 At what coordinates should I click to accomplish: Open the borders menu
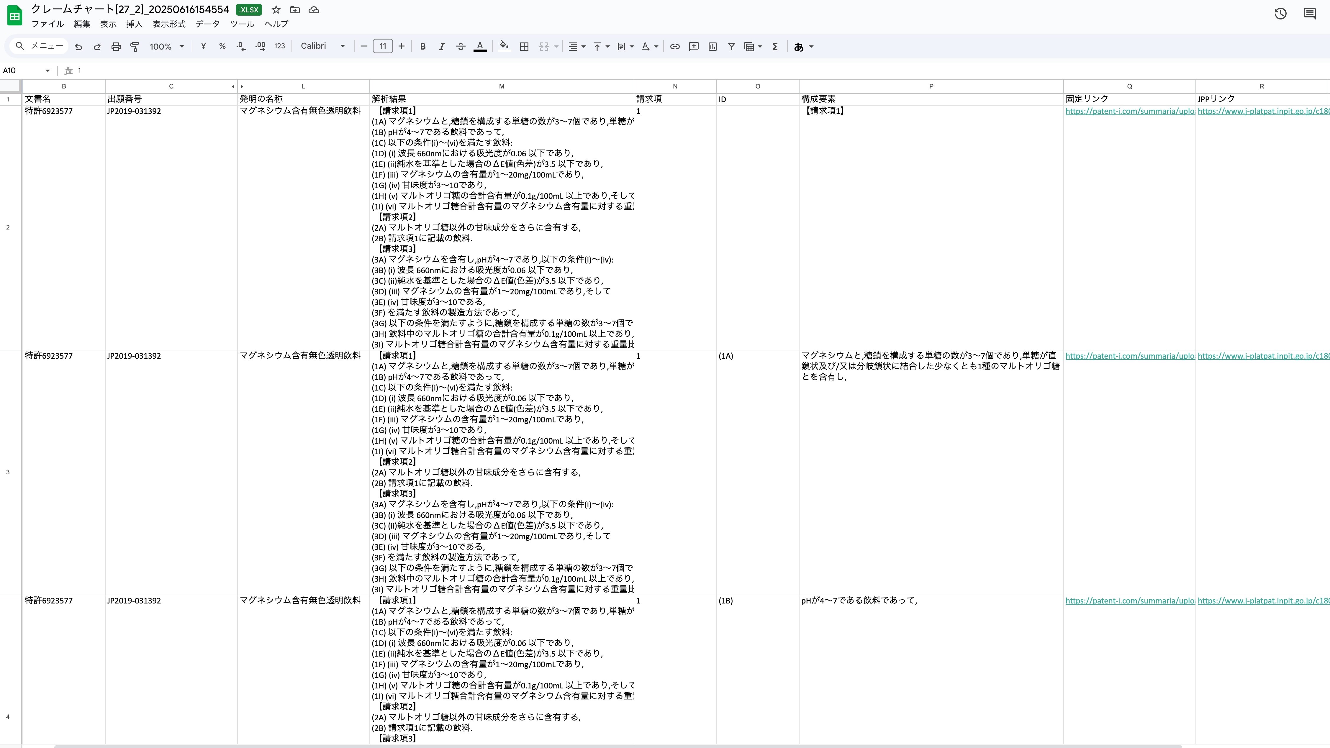click(x=524, y=47)
